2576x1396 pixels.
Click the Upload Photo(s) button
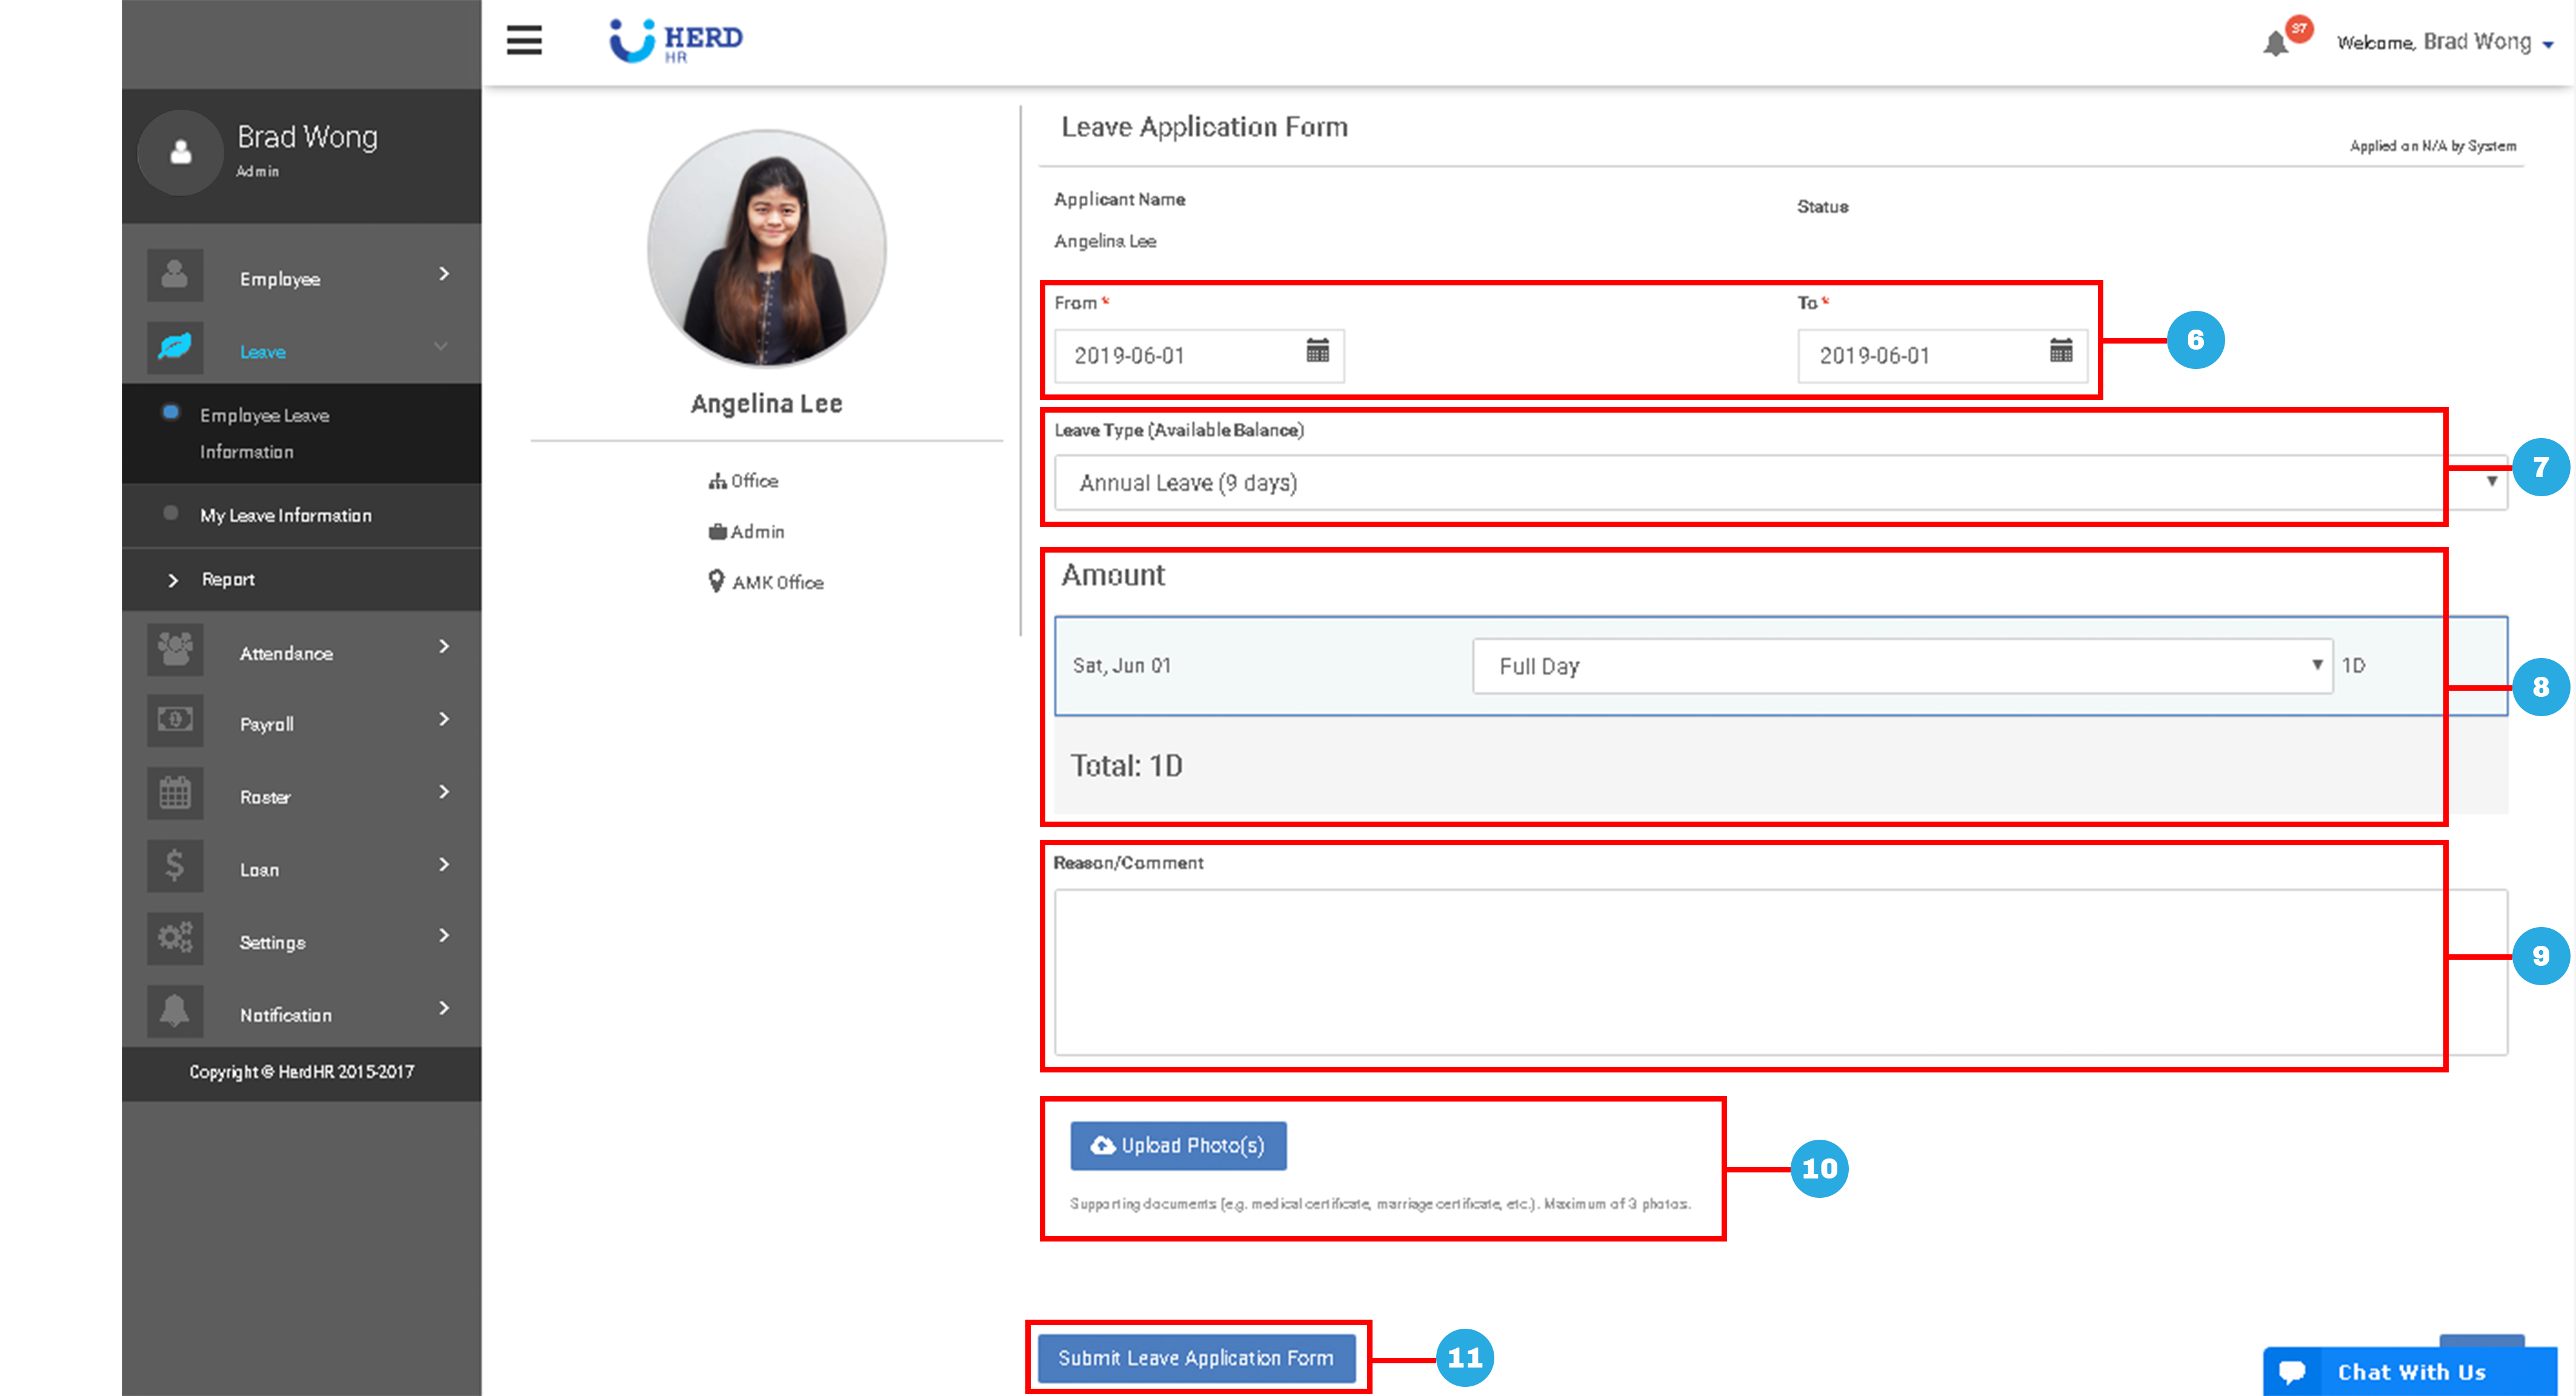tap(1178, 1146)
